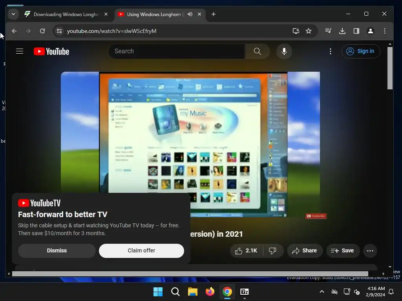Share this video

pyautogui.click(x=304, y=250)
